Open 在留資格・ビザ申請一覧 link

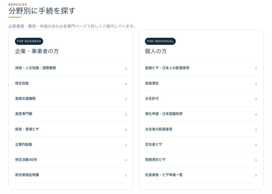[x=201, y=175]
